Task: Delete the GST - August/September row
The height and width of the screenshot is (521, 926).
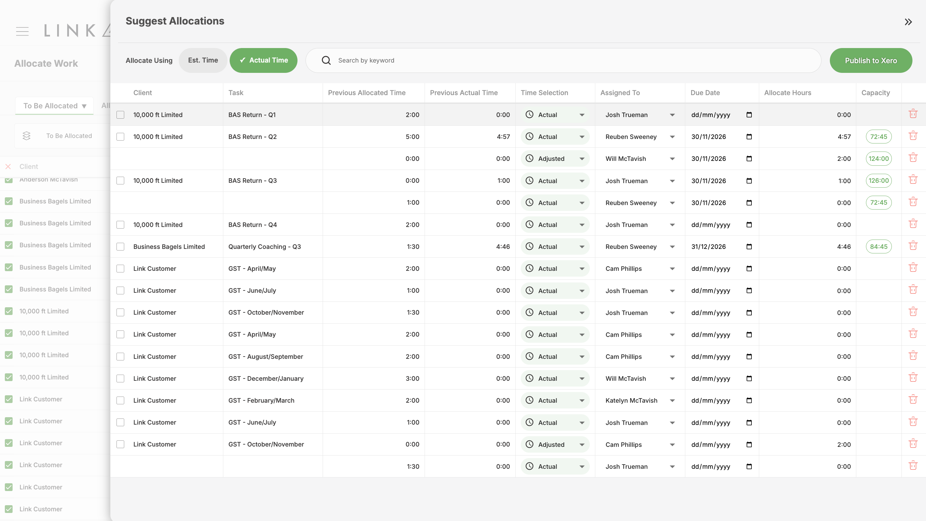Action: tap(913, 356)
